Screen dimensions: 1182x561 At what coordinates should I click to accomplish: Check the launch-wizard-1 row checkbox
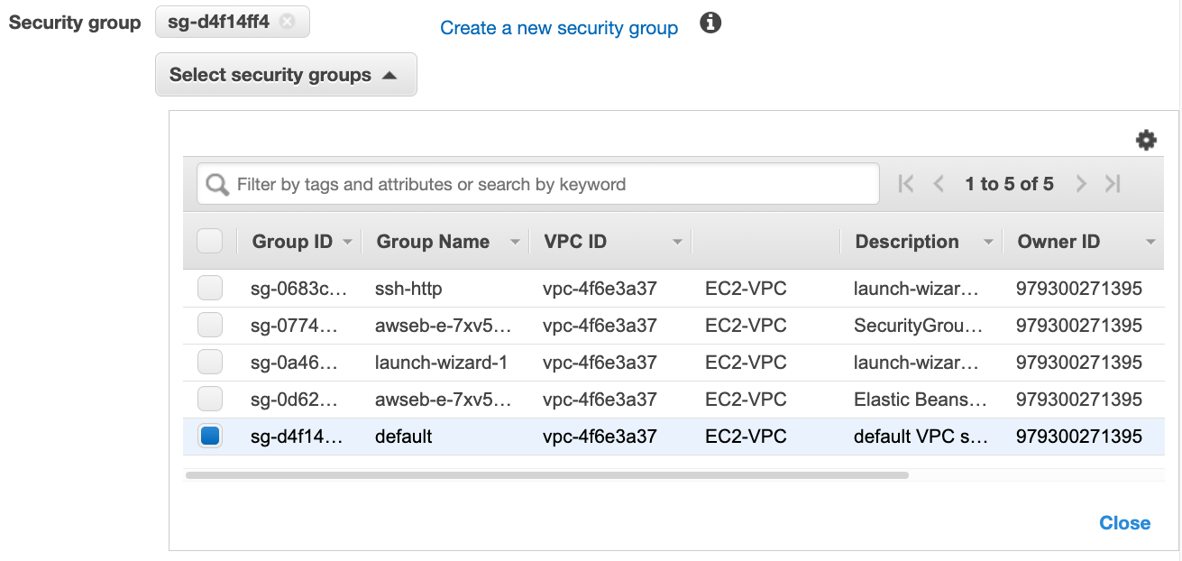pyautogui.click(x=209, y=361)
